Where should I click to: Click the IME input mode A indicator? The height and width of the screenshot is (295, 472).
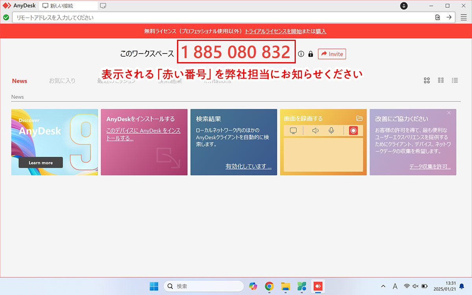(395, 286)
